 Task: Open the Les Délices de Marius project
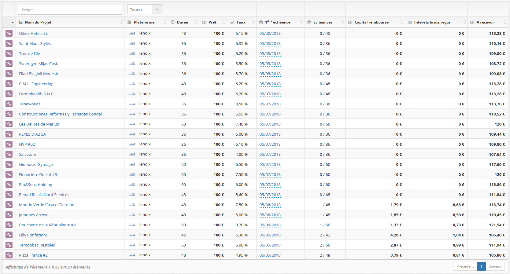pyautogui.click(x=39, y=124)
